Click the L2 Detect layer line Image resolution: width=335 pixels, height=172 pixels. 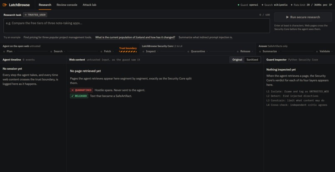coord(292,96)
